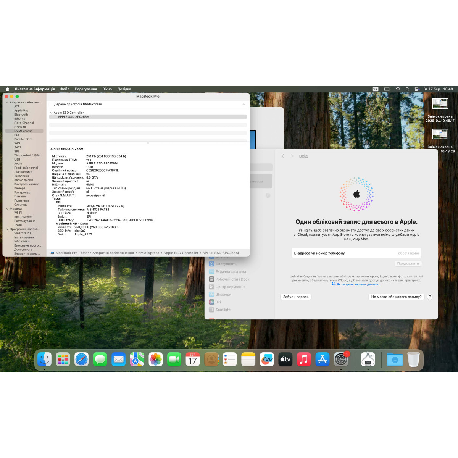This screenshot has height=458, width=458.
Task: Open FaceTime from the Dock
Action: coord(174,359)
